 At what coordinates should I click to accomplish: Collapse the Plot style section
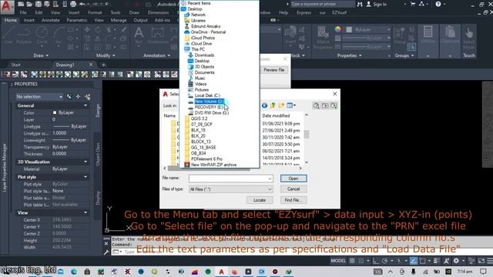coord(86,177)
